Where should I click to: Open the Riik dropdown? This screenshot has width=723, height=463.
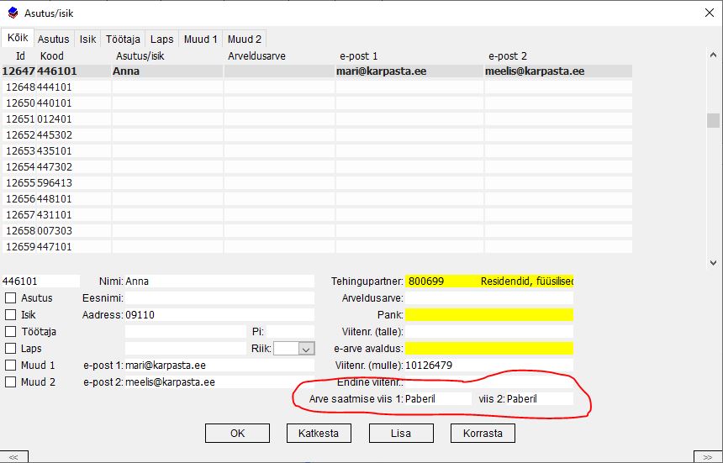(306, 349)
